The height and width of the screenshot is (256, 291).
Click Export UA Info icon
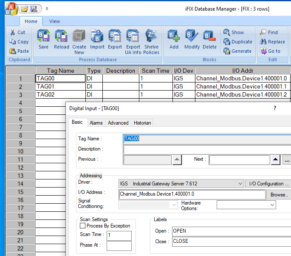[133, 42]
